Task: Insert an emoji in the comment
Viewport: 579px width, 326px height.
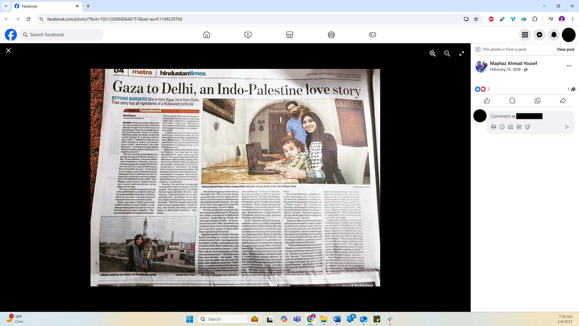Action: pos(502,127)
